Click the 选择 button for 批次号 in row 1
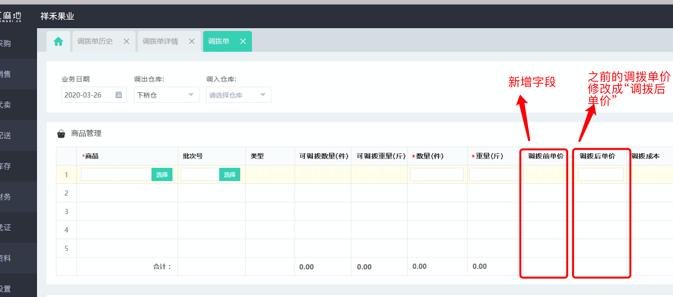Viewport: 673px width, 297px height. pos(230,175)
